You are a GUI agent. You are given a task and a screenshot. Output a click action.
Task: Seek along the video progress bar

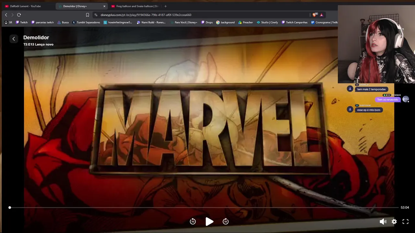204,207
